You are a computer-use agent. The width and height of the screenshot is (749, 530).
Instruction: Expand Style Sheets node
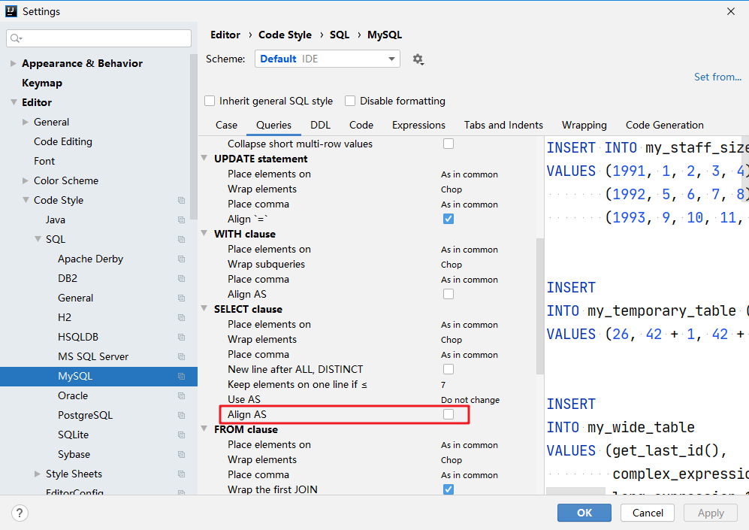pos(38,474)
